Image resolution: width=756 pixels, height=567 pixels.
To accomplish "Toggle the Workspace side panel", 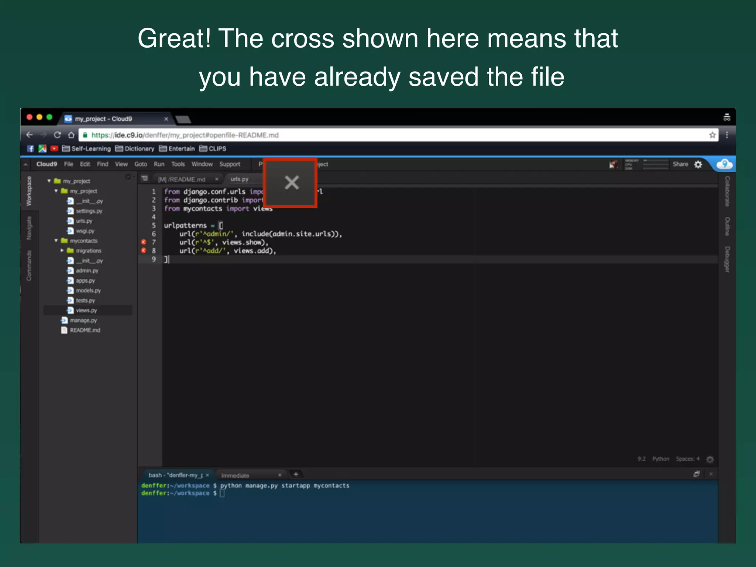I will [x=29, y=191].
